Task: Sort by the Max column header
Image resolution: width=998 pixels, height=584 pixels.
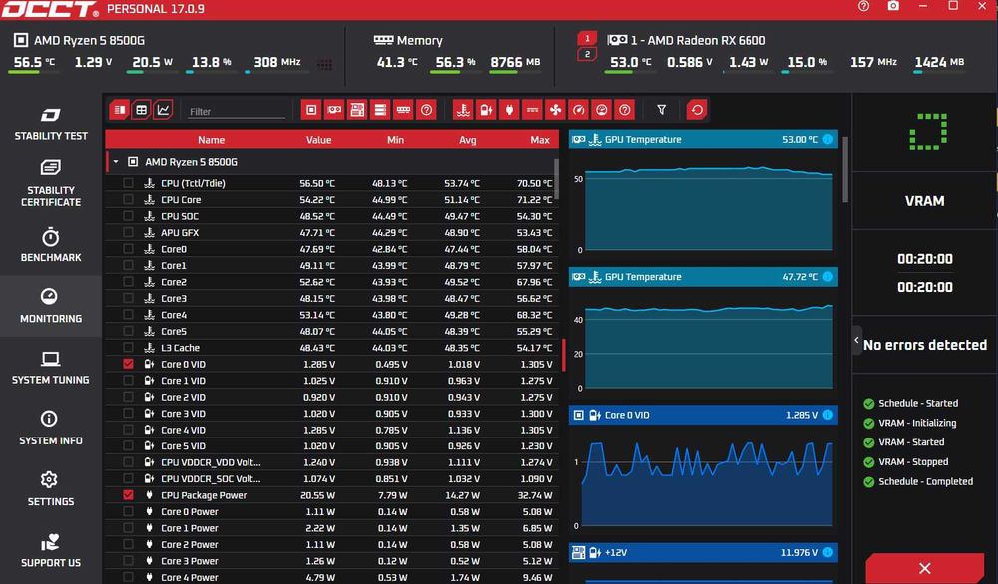Action: click(540, 140)
